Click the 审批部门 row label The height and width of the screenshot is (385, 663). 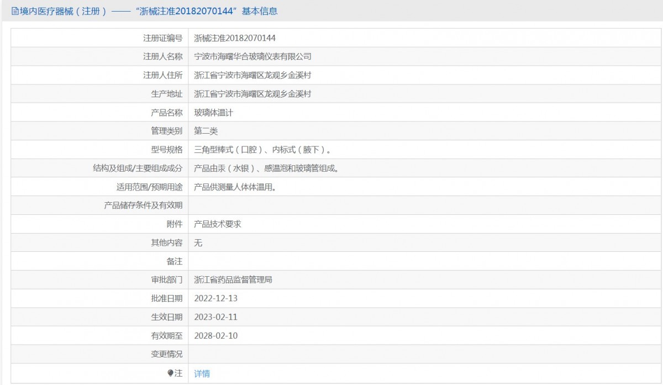pyautogui.click(x=166, y=280)
